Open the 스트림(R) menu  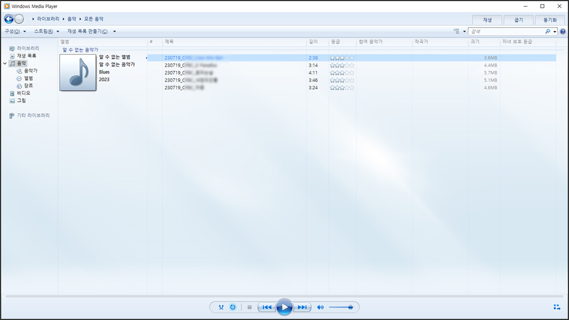[47, 31]
